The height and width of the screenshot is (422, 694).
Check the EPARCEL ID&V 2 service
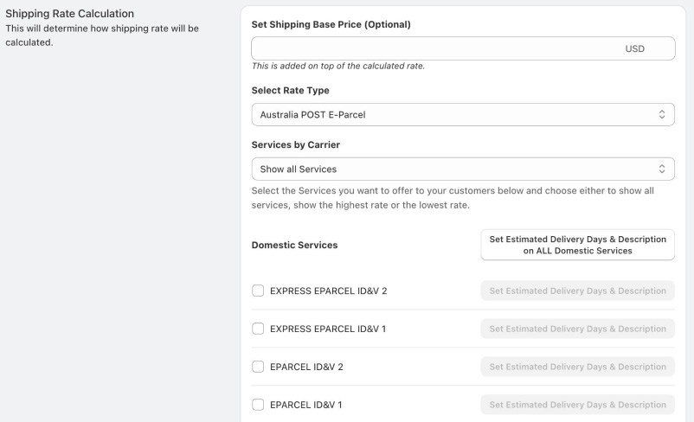pos(258,367)
